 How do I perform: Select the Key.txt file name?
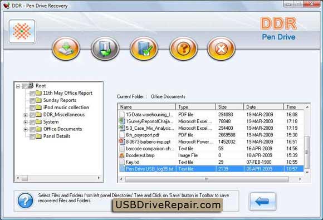coord(132,162)
